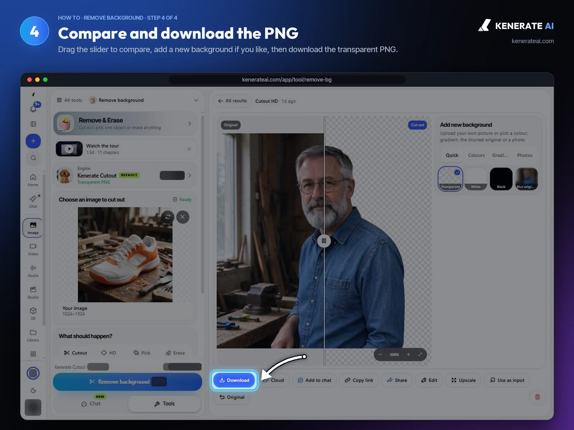Open the Audio sidebar section

pyautogui.click(x=33, y=271)
